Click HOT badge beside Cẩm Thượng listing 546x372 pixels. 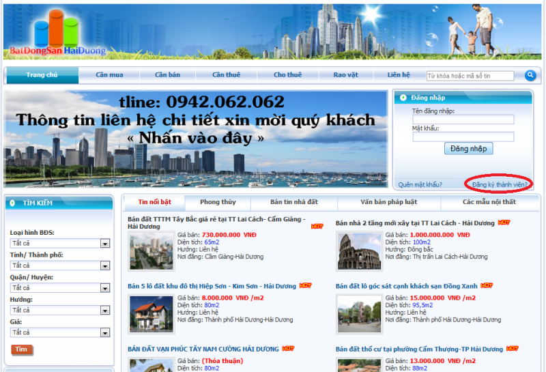[513, 349]
